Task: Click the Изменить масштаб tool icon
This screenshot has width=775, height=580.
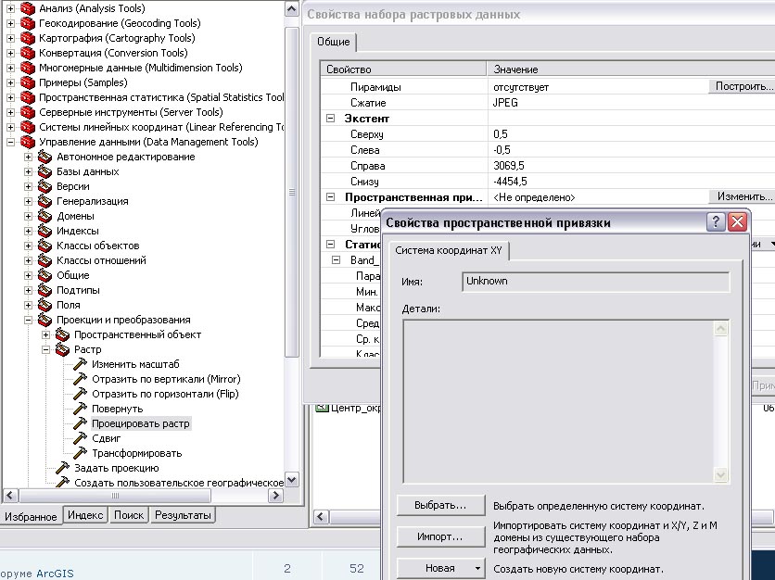Action: click(81, 364)
